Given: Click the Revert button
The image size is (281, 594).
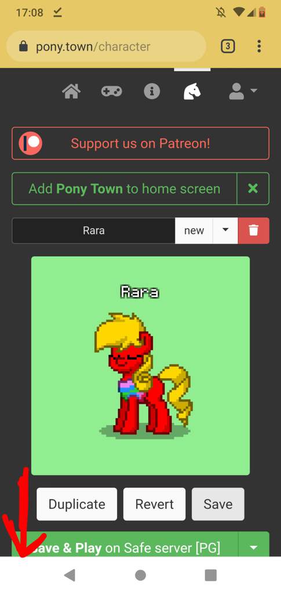Looking at the screenshot, I should tap(154, 504).
